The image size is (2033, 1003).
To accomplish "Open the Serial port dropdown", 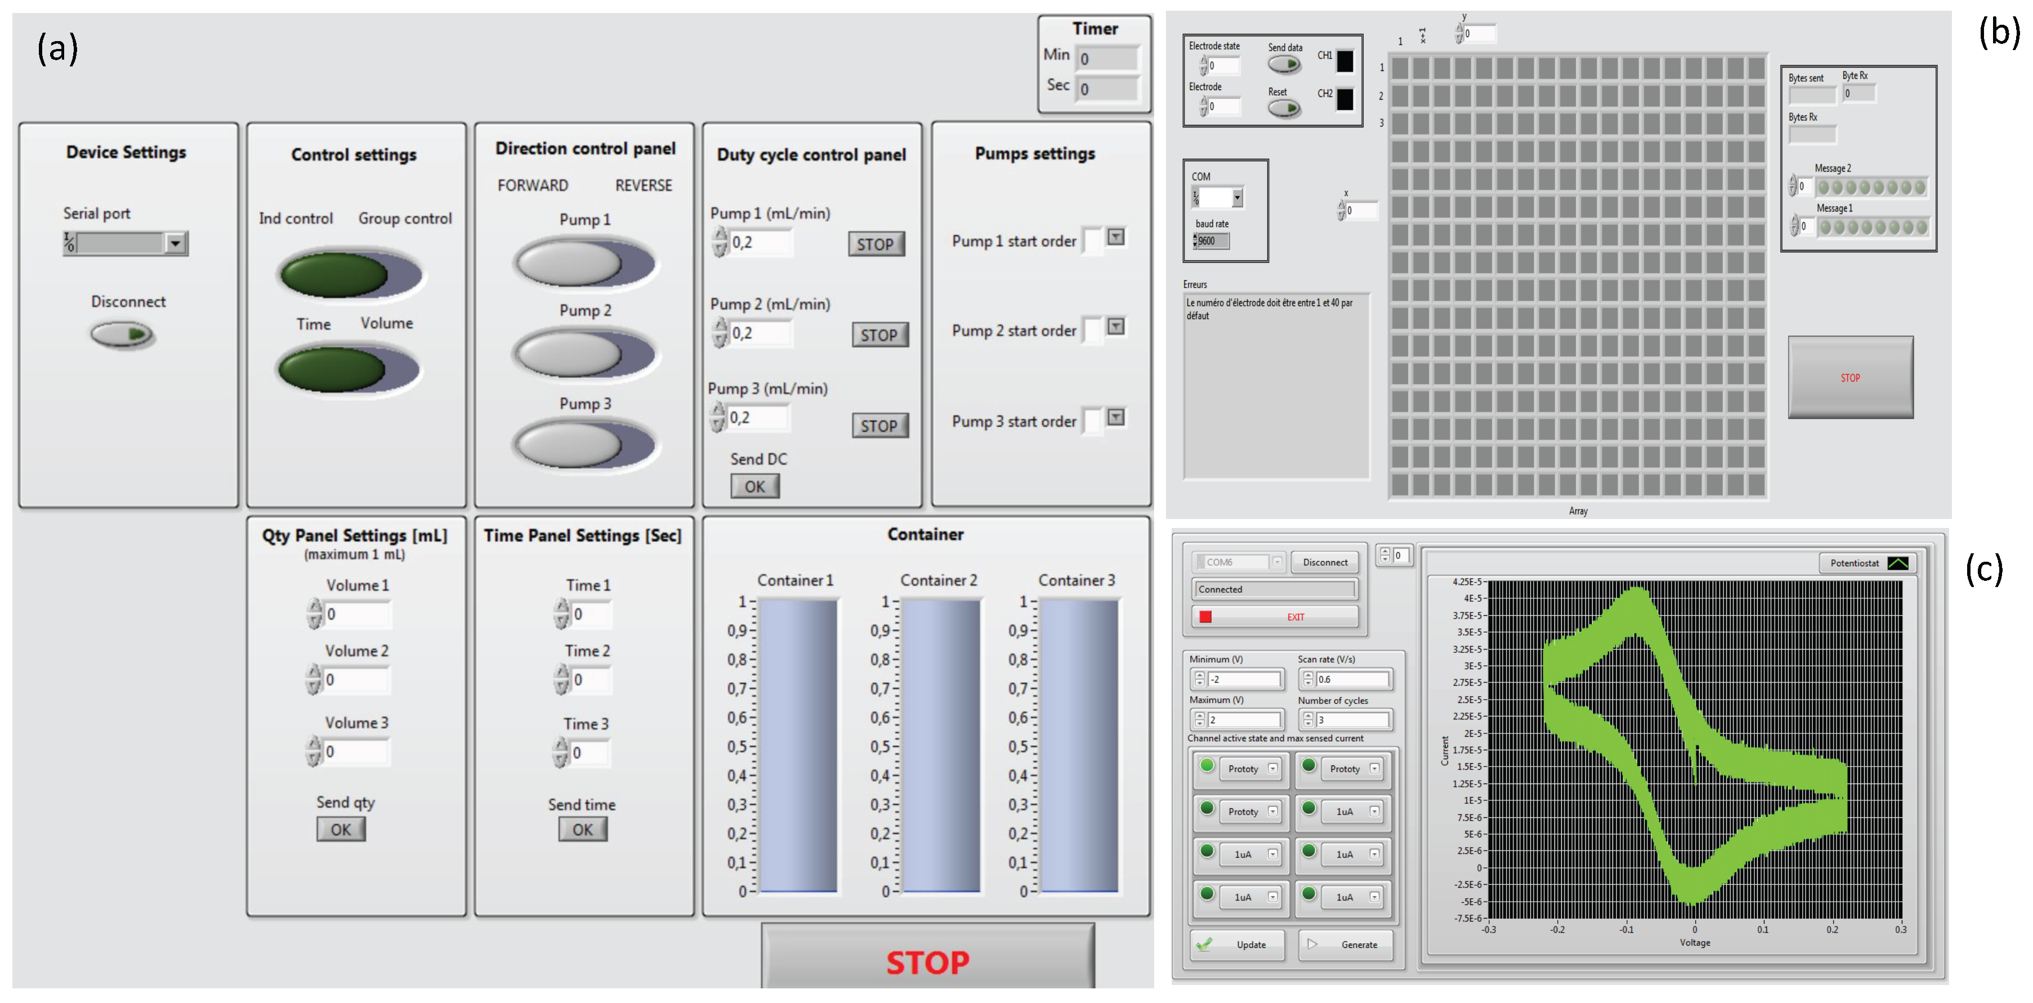I will [175, 243].
